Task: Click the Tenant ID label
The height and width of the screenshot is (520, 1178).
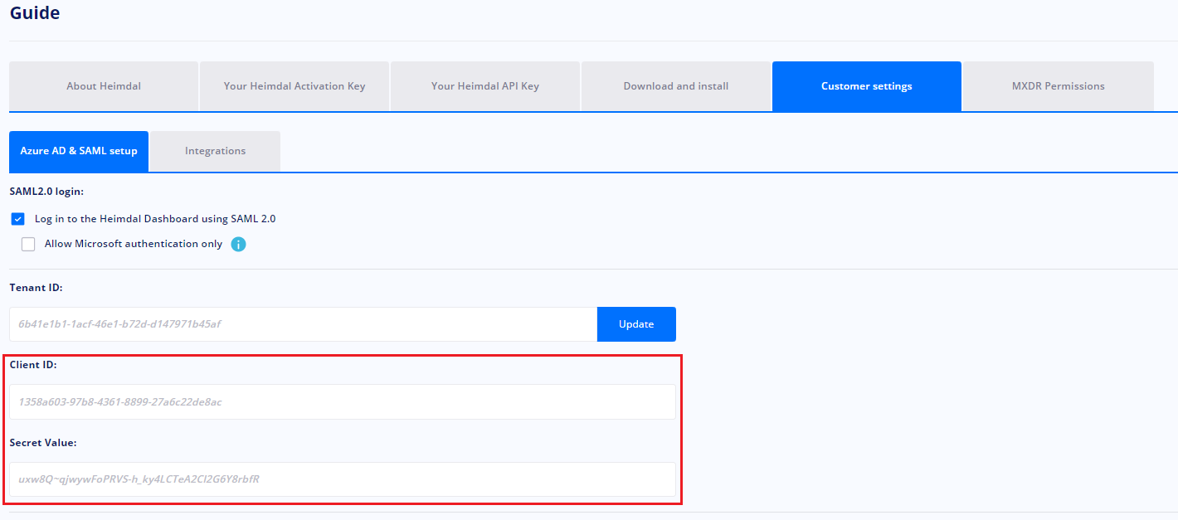Action: 36,288
